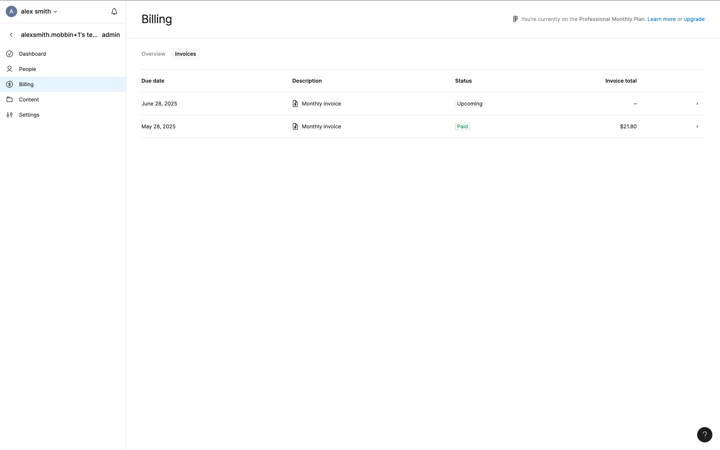Image resolution: width=720 pixels, height=450 pixels.
Task: Click the Billing dollar icon in sidebar
Action: coord(10,84)
